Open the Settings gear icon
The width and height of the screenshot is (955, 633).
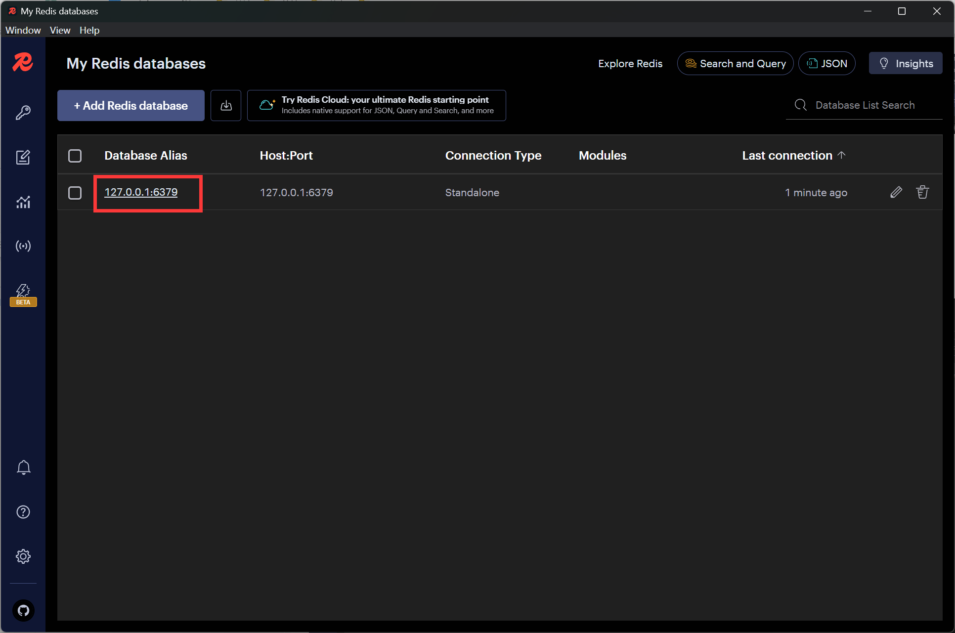[23, 556]
